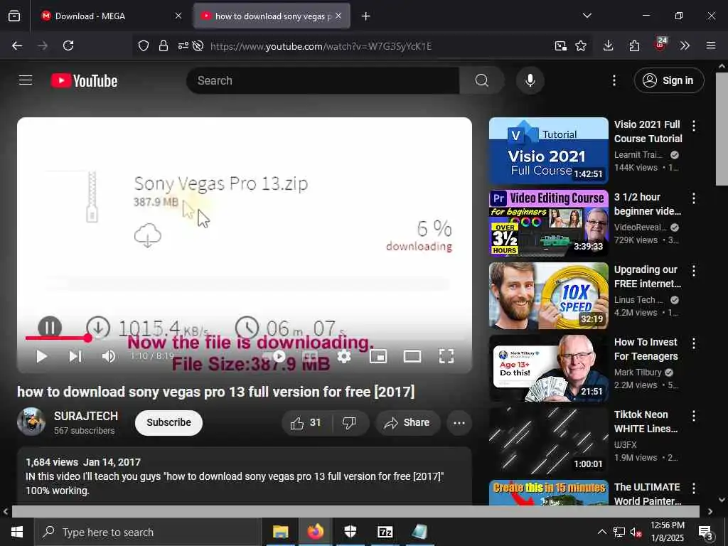Skip to next video with the Next button

75,356
